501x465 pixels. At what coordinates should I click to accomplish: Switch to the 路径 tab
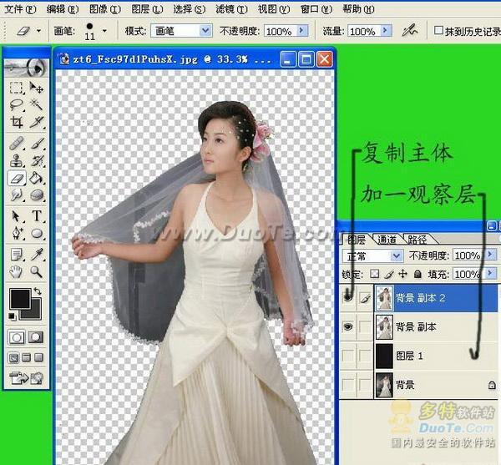point(417,240)
